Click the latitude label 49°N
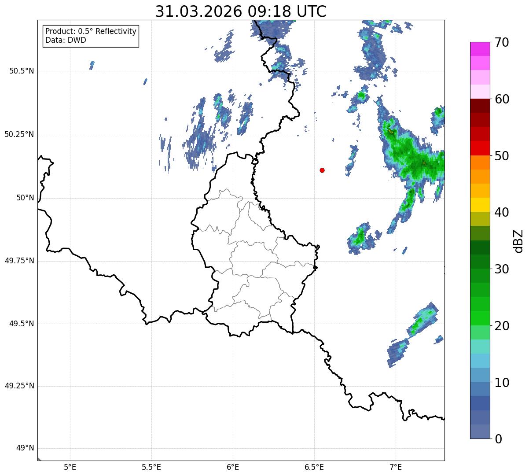This screenshot has width=529, height=476. click(x=25, y=448)
